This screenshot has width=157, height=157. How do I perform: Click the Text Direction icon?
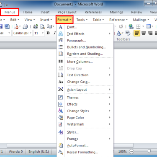pyautogui.click(x=61, y=75)
